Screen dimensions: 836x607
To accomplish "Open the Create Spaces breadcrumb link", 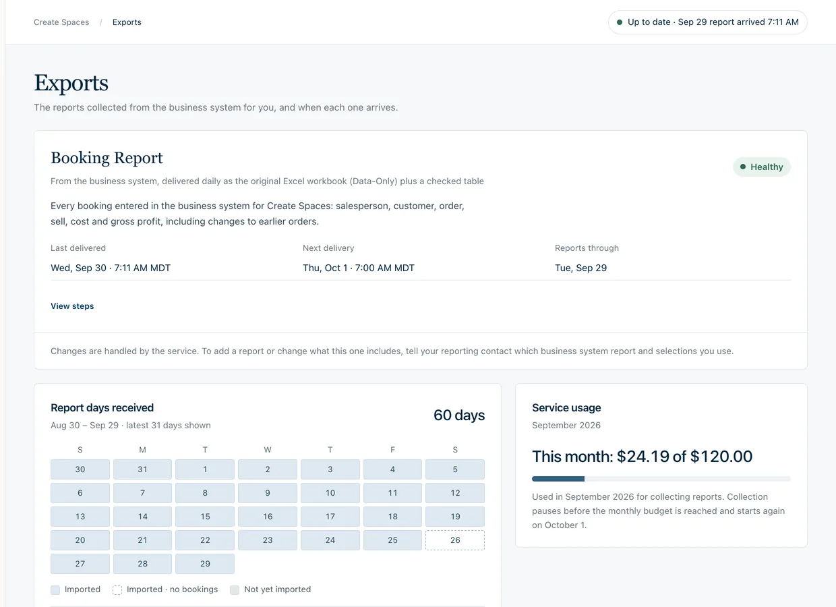I will coord(61,22).
